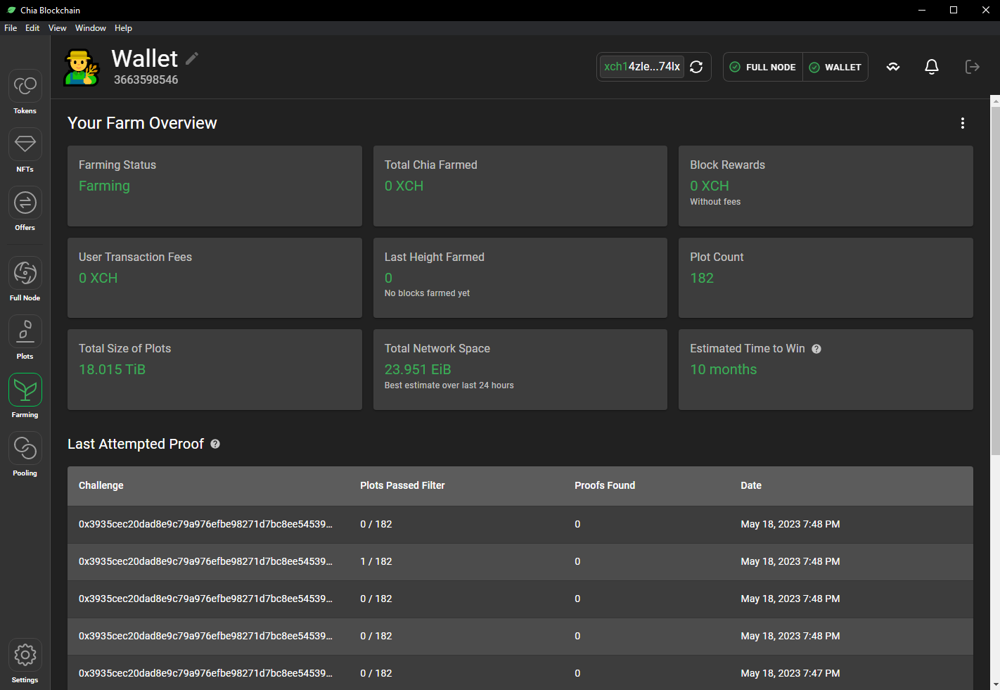Viewport: 1000px width, 690px height.
Task: Expand the Wallet status button
Action: coord(835,67)
